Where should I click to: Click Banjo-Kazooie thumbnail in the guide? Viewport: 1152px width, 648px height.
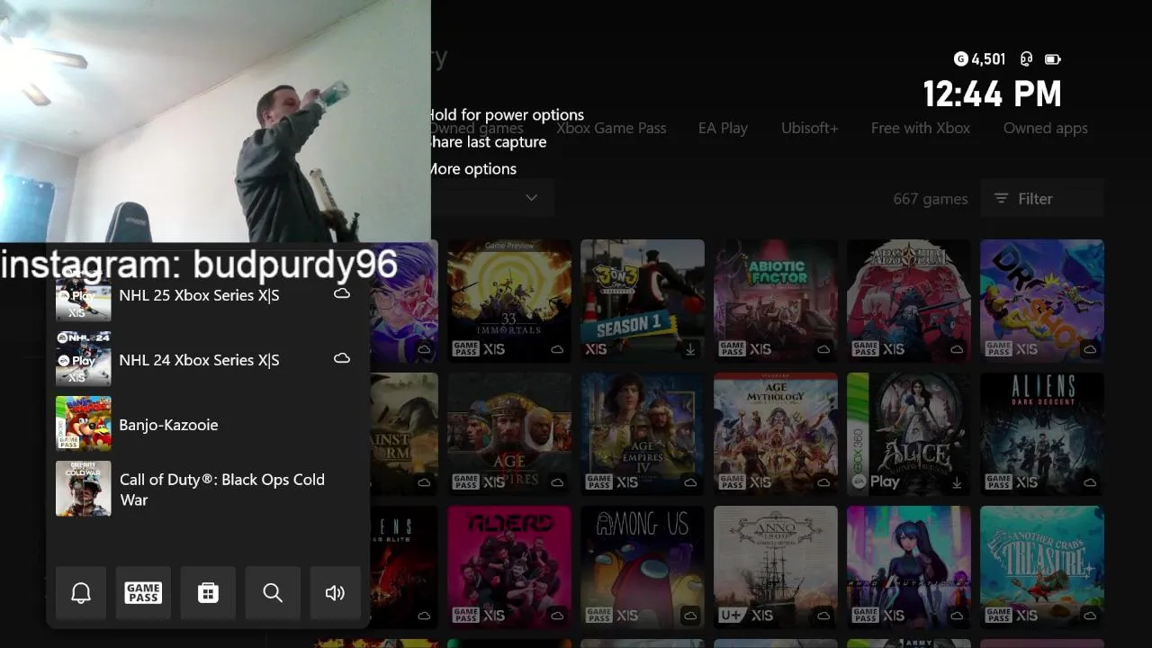click(84, 424)
